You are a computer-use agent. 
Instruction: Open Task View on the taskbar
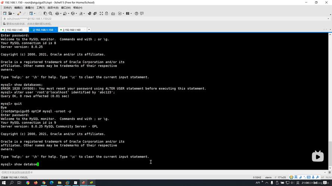19,183
